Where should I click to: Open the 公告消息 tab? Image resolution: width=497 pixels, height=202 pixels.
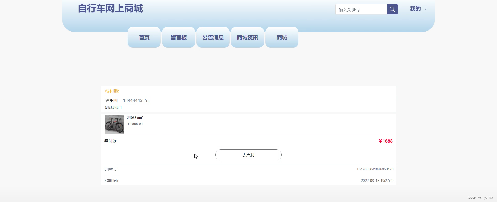(213, 37)
